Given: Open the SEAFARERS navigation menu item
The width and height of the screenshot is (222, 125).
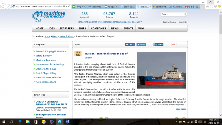Looking at the screenshot, I should point(67,28).
